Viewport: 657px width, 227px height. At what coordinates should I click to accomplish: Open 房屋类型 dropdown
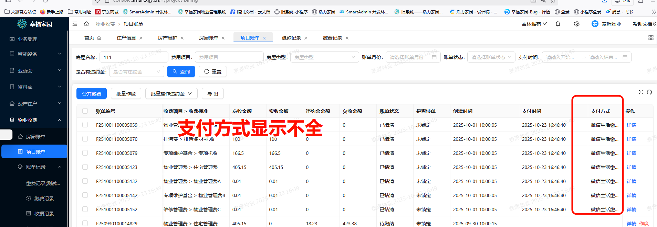coord(324,57)
